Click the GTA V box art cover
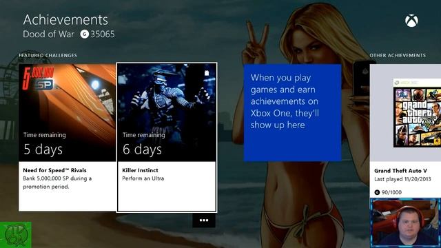Image resolution: width=441 pixels, height=248 pixels. tap(417, 113)
